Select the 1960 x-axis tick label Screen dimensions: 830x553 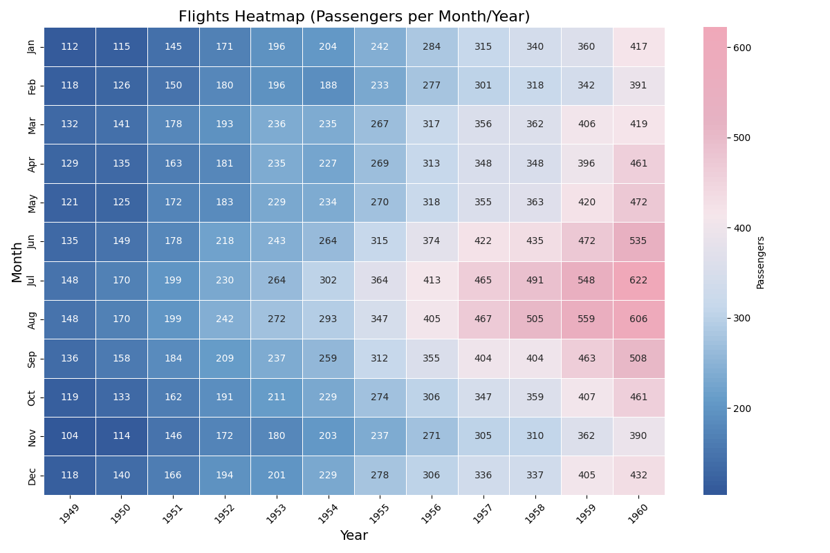pyautogui.click(x=638, y=514)
